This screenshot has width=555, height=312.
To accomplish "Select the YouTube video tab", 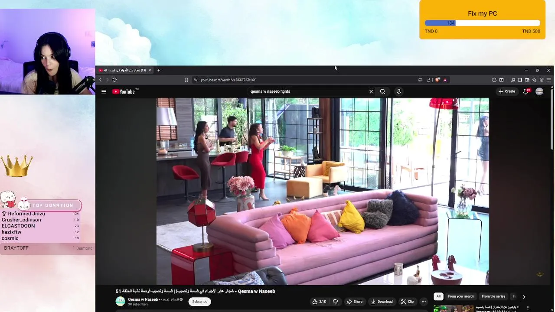I will click(x=125, y=70).
